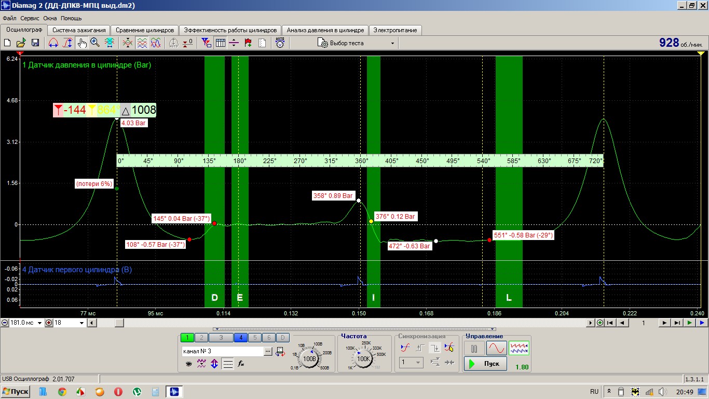Click the blue vertical arrows icon

214,364
